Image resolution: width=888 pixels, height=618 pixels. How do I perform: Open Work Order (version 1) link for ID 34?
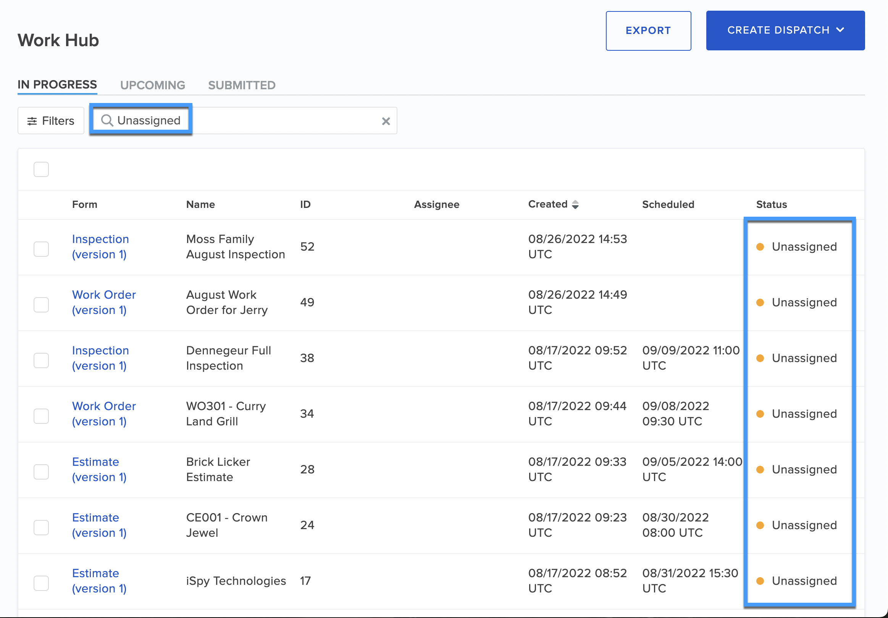[104, 414]
